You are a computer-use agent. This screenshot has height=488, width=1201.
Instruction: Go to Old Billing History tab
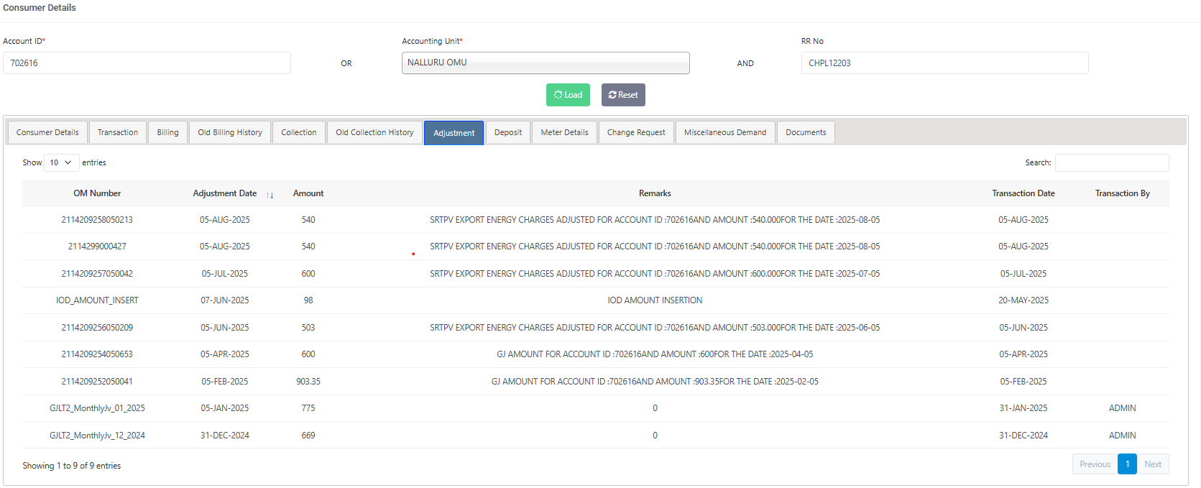coord(230,132)
